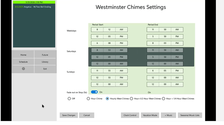Click Sundays first period end PM field

coord(177,71)
